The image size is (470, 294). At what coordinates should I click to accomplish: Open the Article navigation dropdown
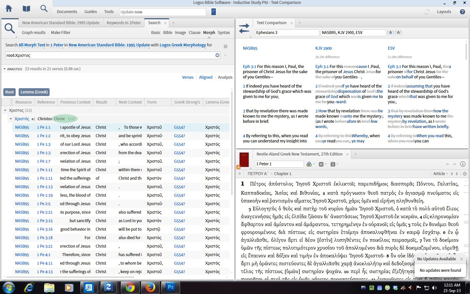pos(441,174)
